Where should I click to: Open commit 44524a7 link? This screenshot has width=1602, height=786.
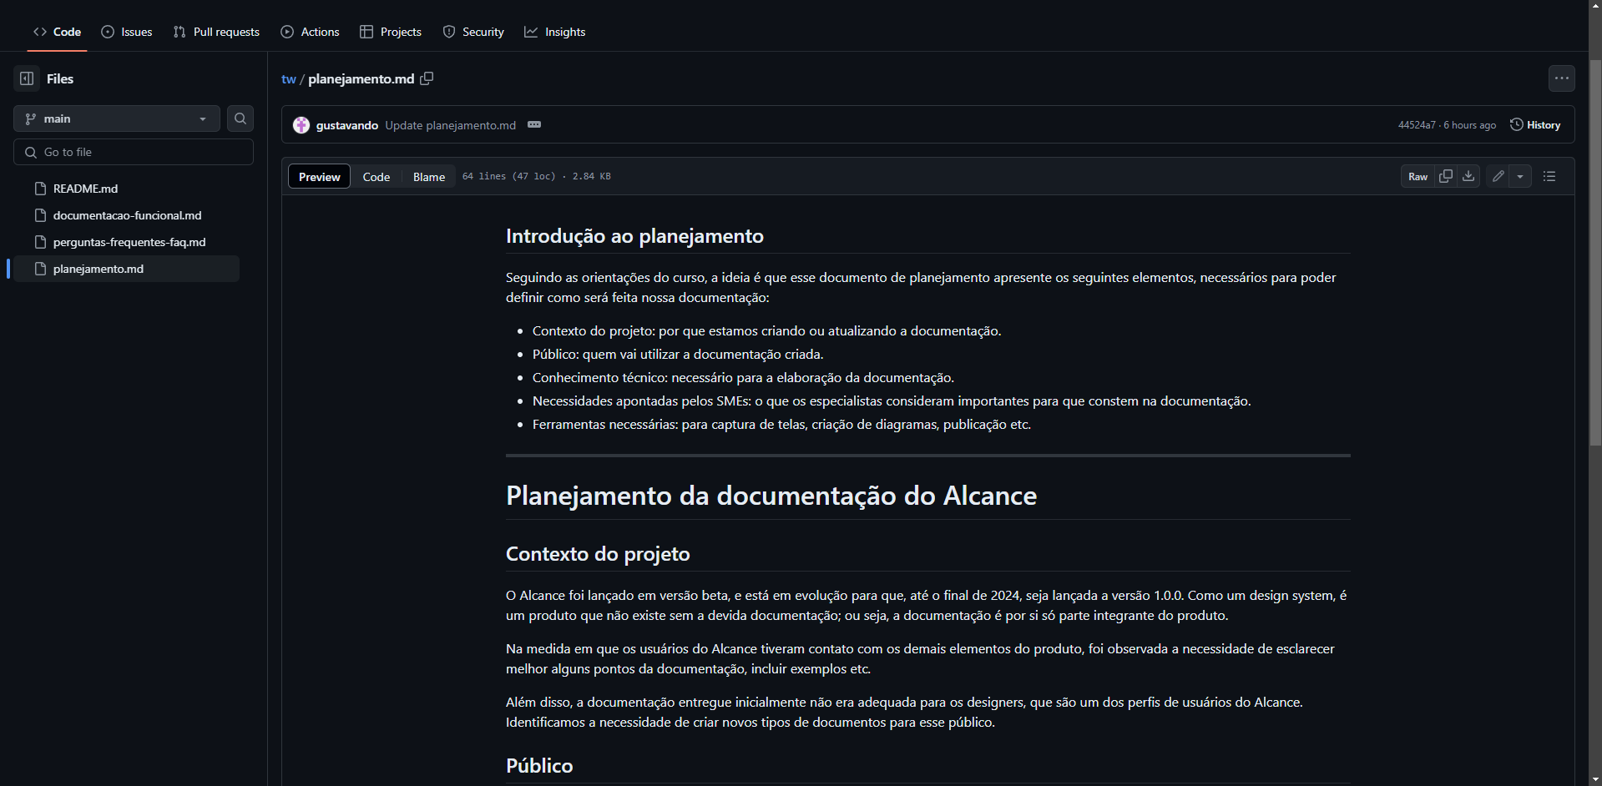click(x=1417, y=125)
